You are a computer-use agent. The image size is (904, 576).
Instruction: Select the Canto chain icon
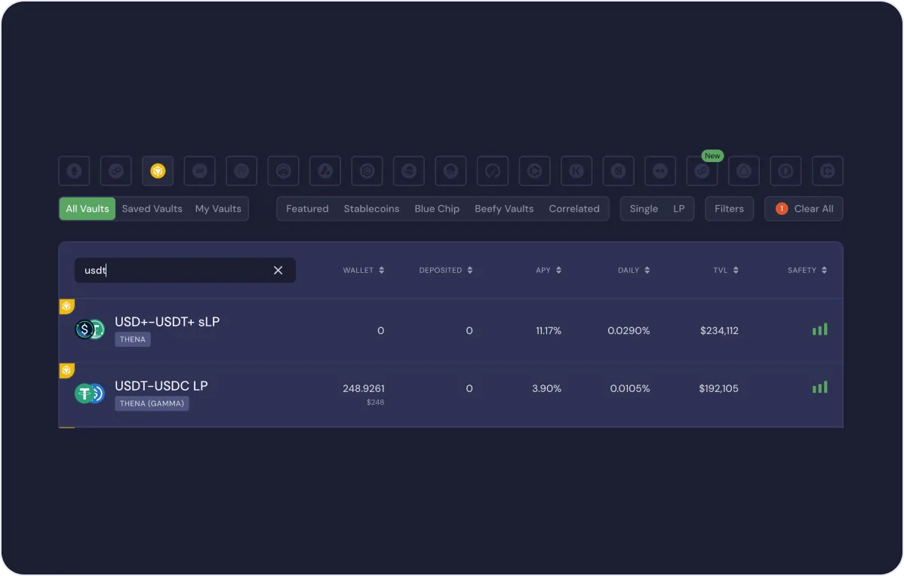pos(618,171)
